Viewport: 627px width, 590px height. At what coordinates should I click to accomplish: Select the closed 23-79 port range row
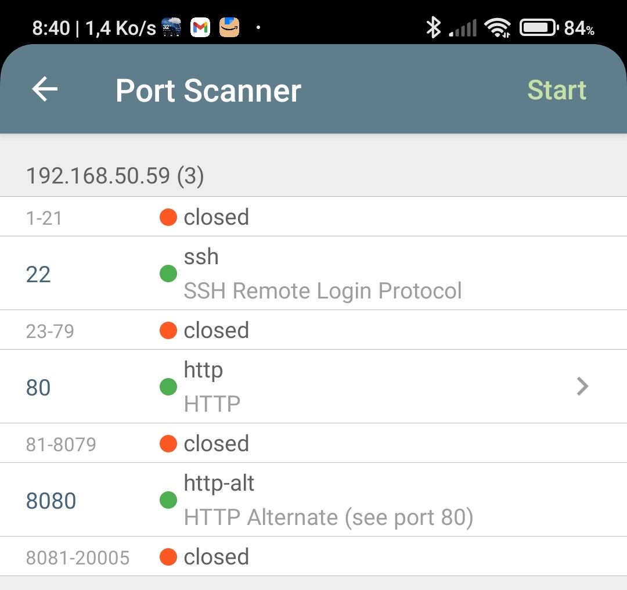click(313, 330)
